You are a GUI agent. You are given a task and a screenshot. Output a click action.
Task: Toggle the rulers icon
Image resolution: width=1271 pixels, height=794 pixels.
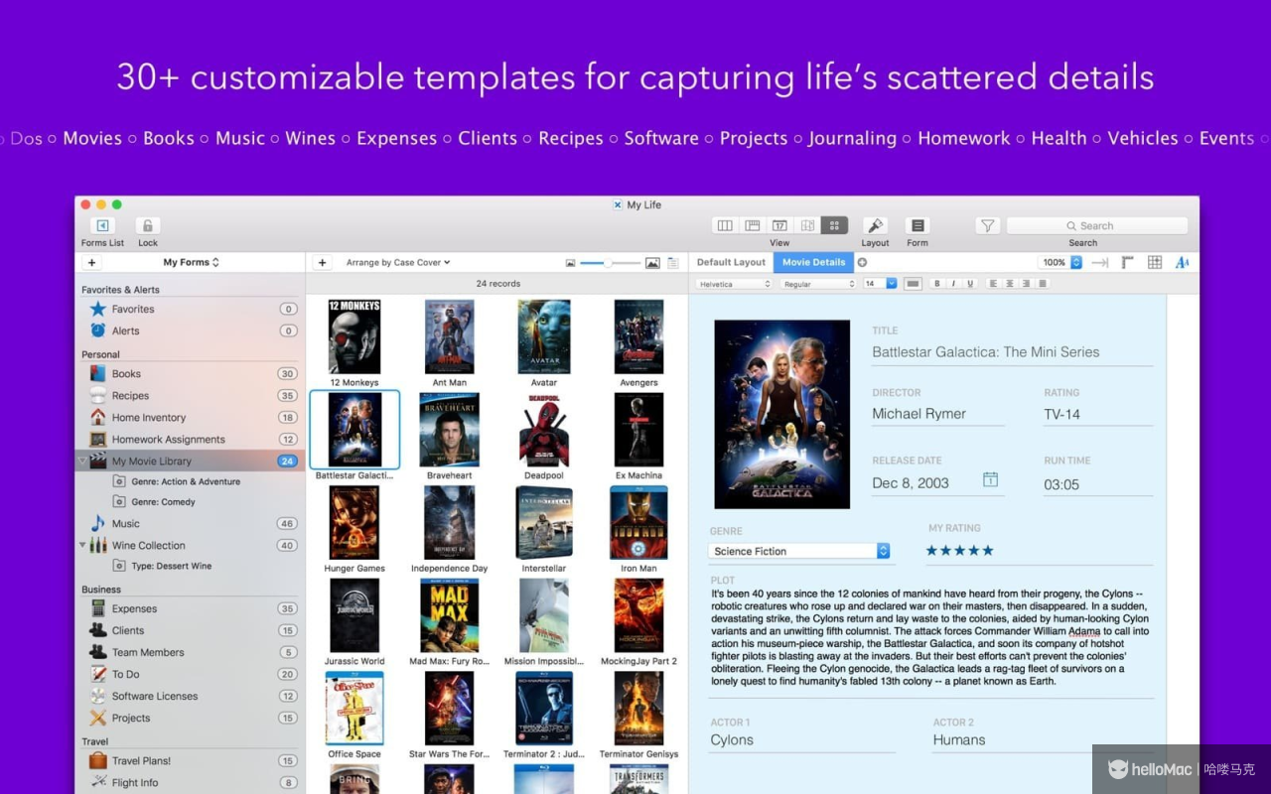(x=1127, y=262)
